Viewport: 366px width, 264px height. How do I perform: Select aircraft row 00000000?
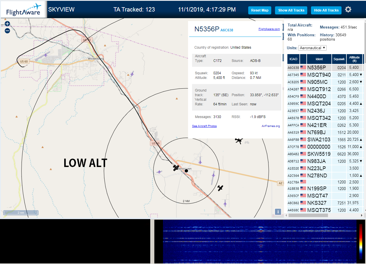[325, 147]
